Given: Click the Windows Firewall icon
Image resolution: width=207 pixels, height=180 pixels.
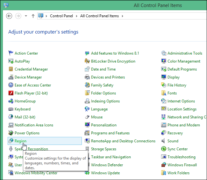Looking at the screenshot, I should [x=164, y=165].
